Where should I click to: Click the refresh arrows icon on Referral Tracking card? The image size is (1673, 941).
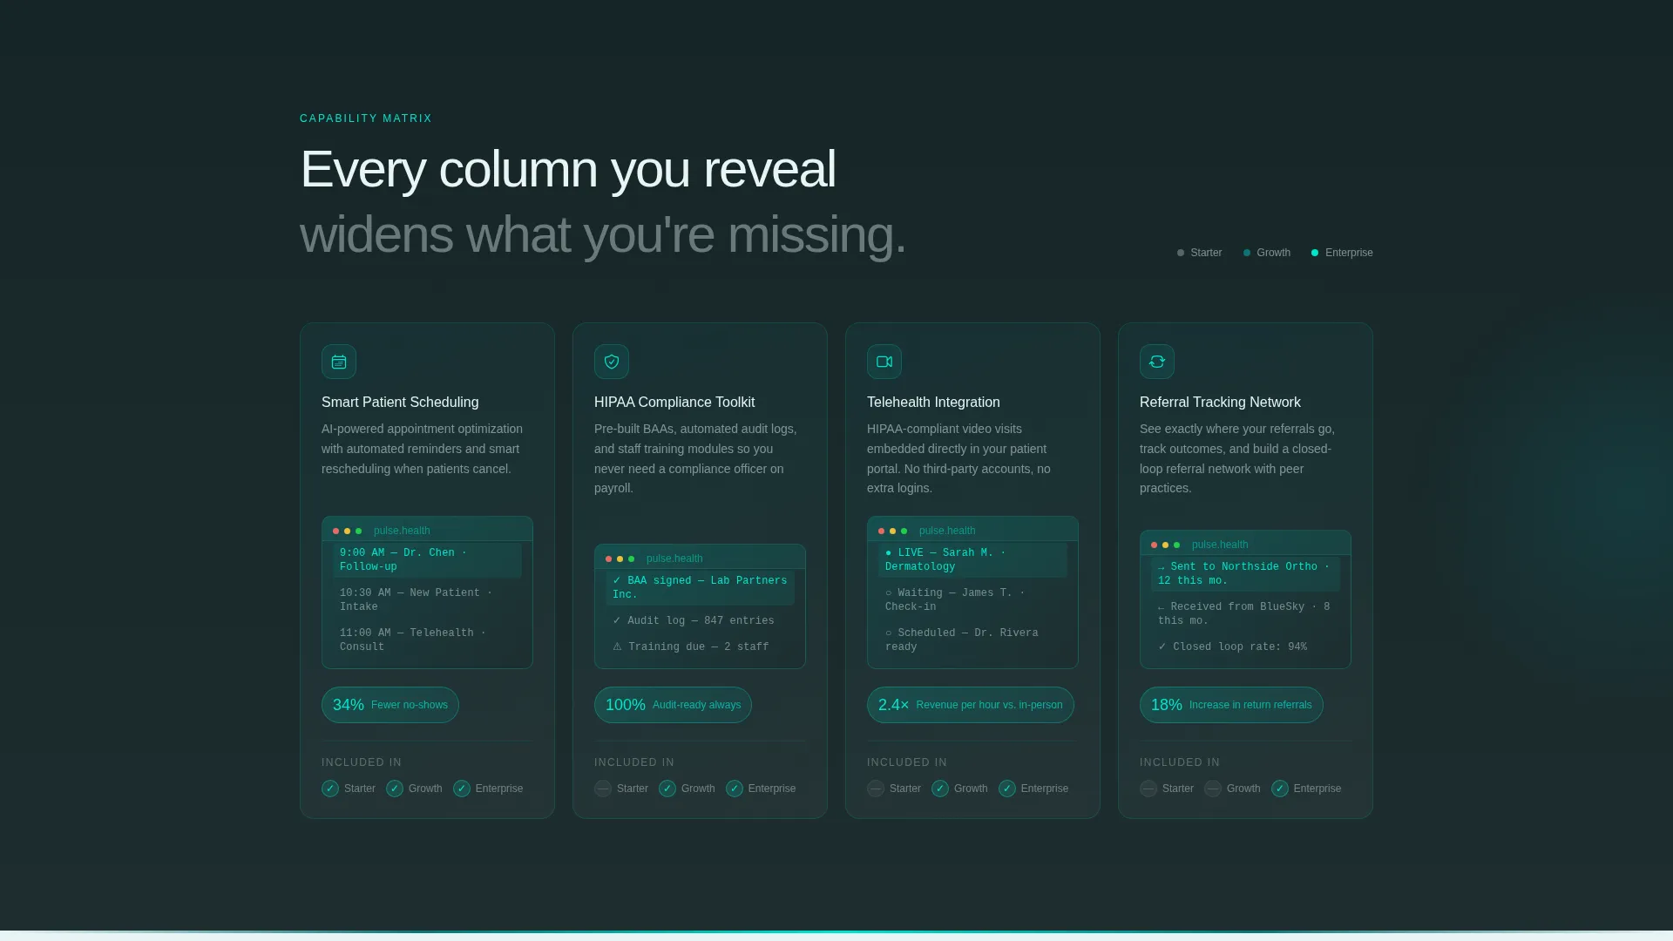pyautogui.click(x=1157, y=362)
